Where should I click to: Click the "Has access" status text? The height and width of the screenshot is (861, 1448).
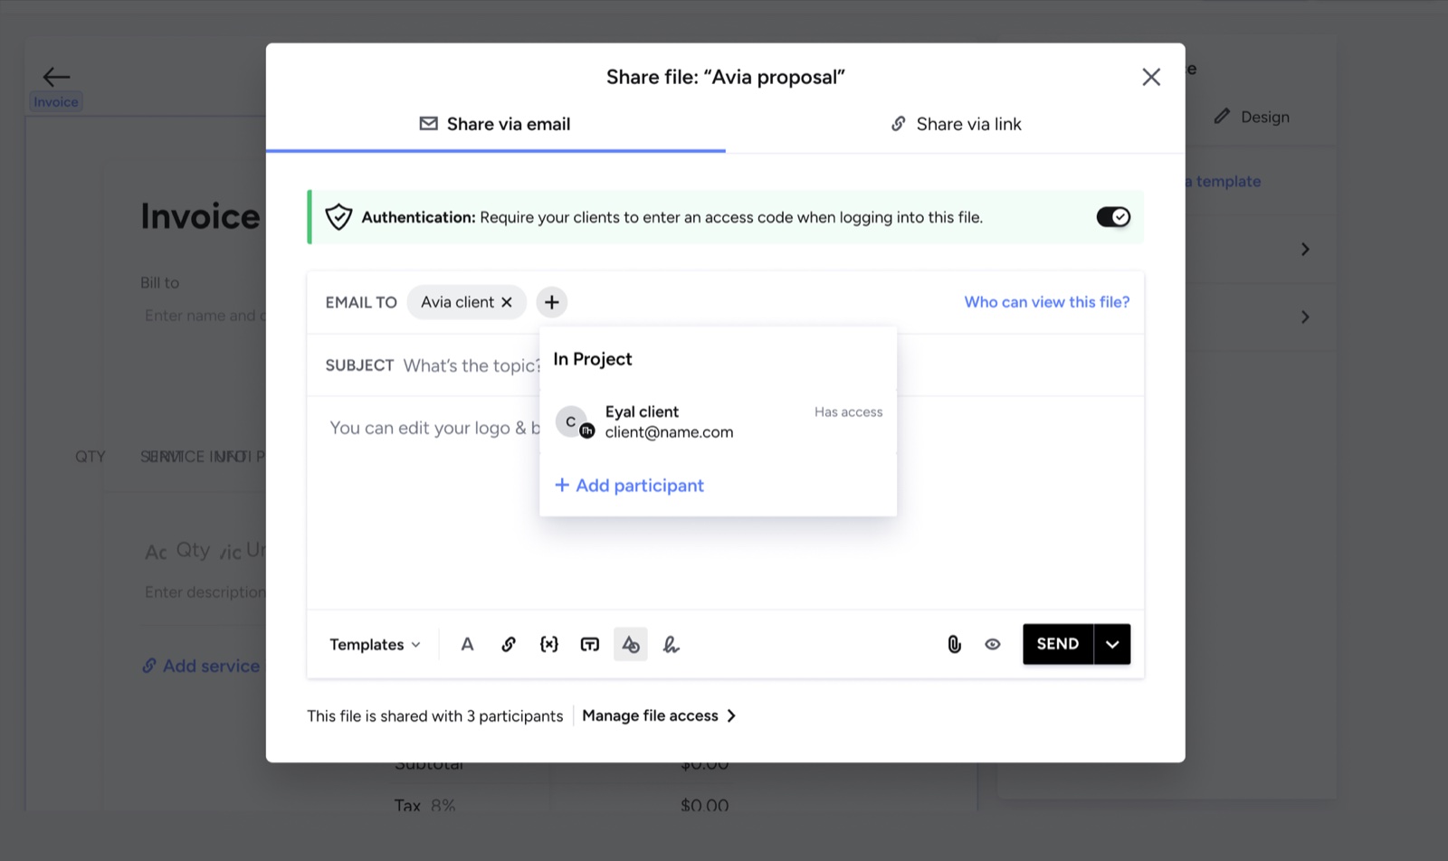(848, 412)
